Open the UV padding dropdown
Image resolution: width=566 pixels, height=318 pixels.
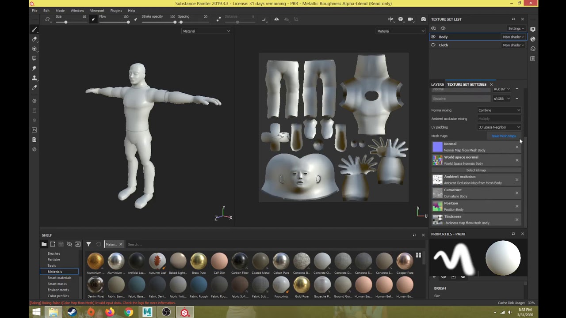tap(499, 127)
